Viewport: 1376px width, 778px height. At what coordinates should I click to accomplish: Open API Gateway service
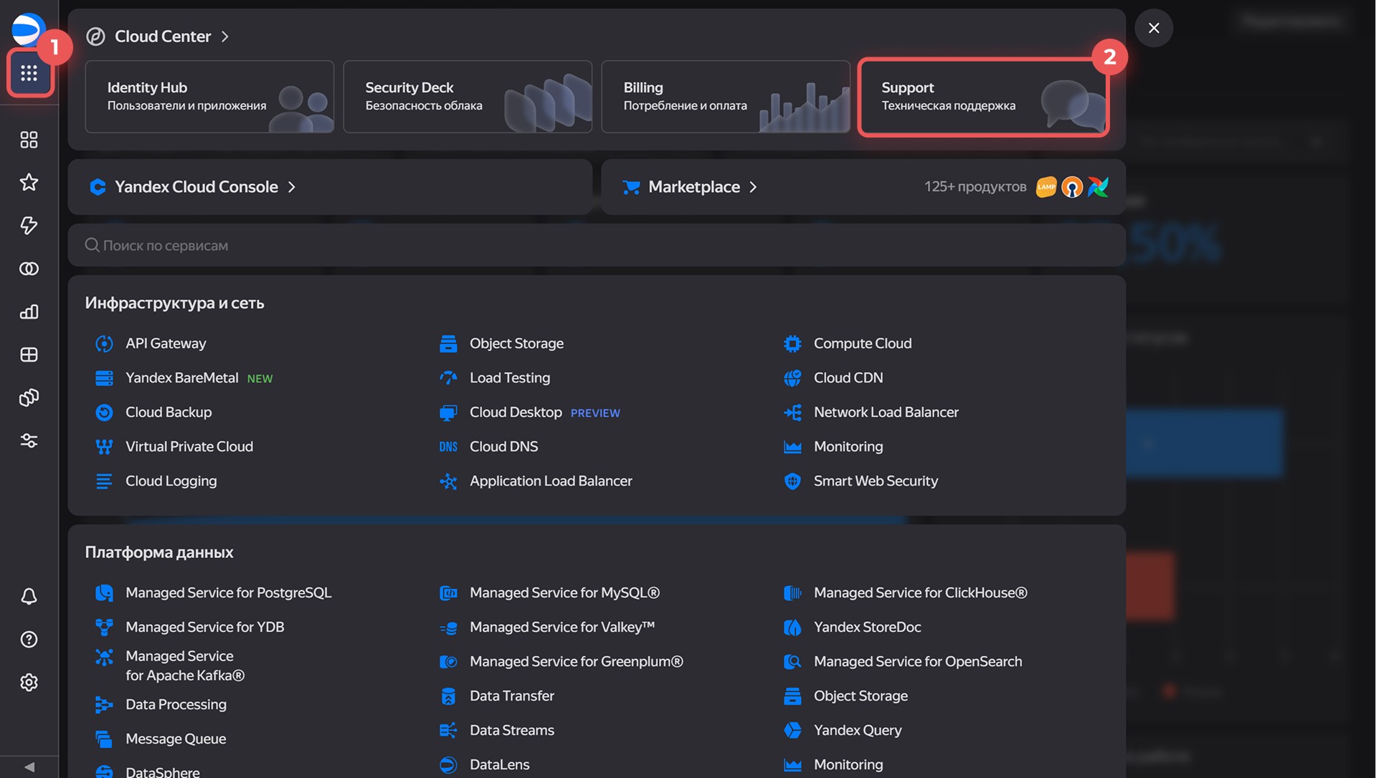(166, 343)
